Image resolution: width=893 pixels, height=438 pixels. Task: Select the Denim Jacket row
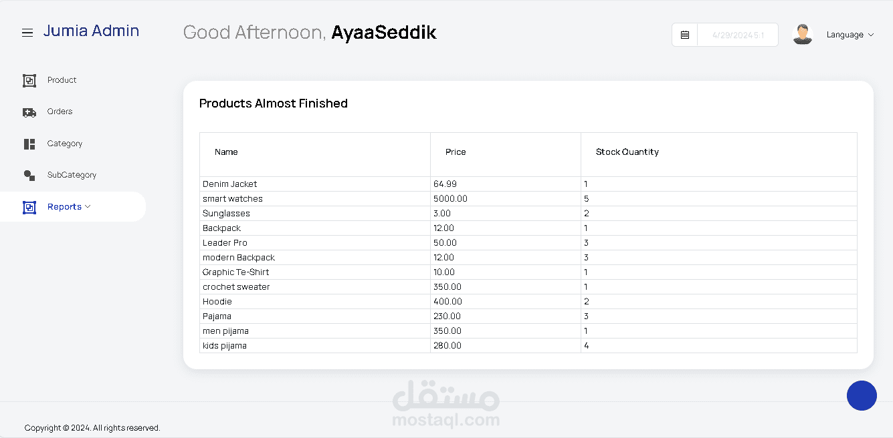230,184
